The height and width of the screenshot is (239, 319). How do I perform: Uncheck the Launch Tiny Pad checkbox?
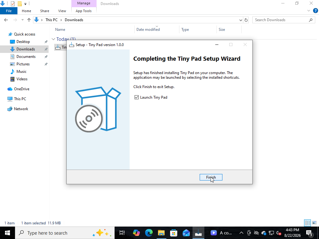(x=136, y=97)
